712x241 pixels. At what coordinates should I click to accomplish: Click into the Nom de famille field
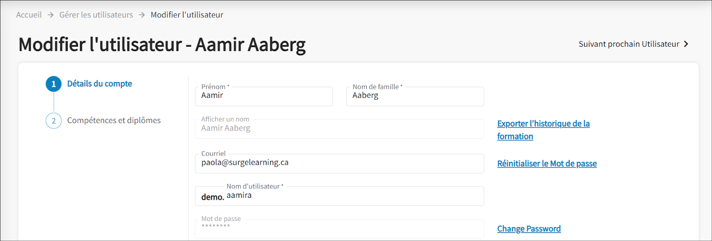[x=415, y=96]
